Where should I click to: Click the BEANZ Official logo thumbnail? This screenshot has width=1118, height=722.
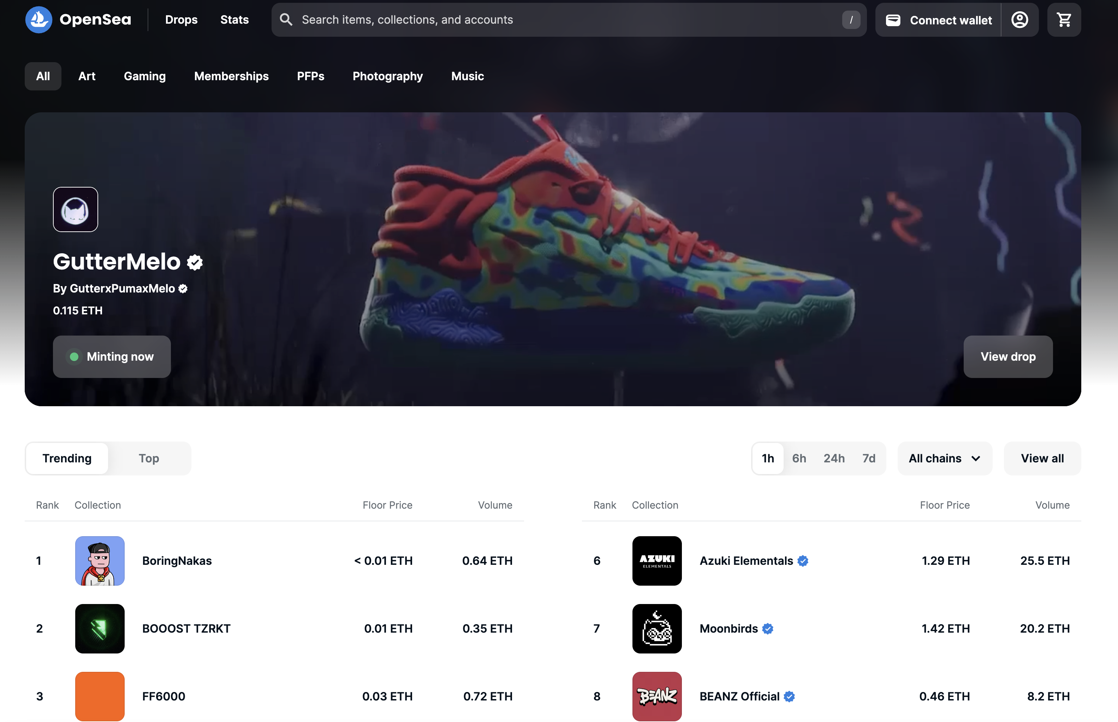[x=656, y=696]
